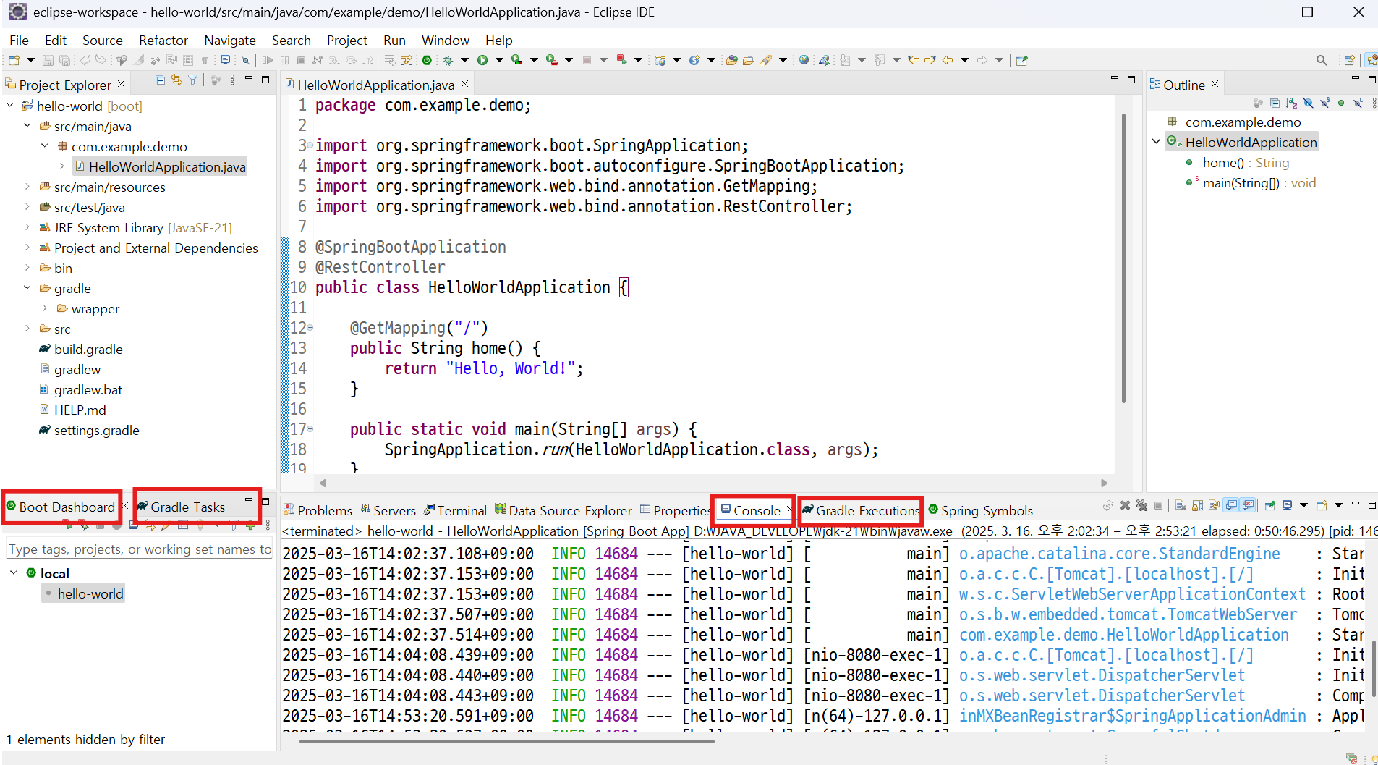Screen dimensions: 1378x765
Task: Toggle Hide Local Types in Outline toolbar
Action: pyautogui.click(x=1358, y=103)
